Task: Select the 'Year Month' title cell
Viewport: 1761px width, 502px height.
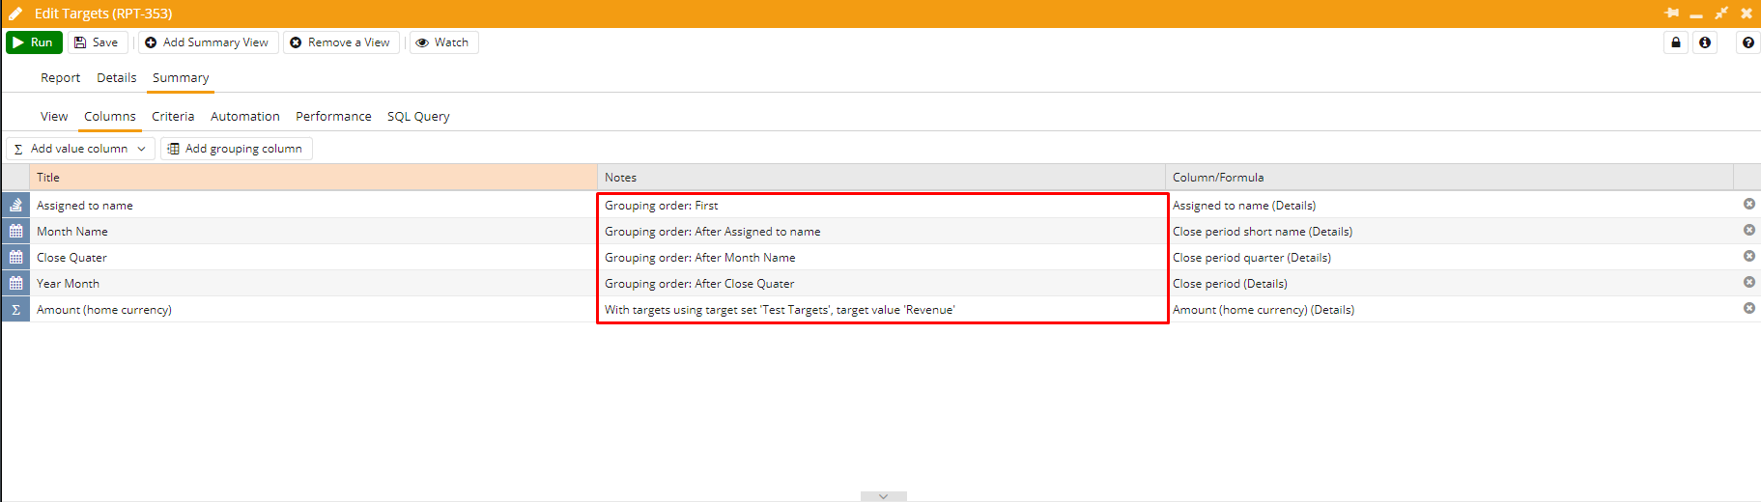Action: point(314,284)
